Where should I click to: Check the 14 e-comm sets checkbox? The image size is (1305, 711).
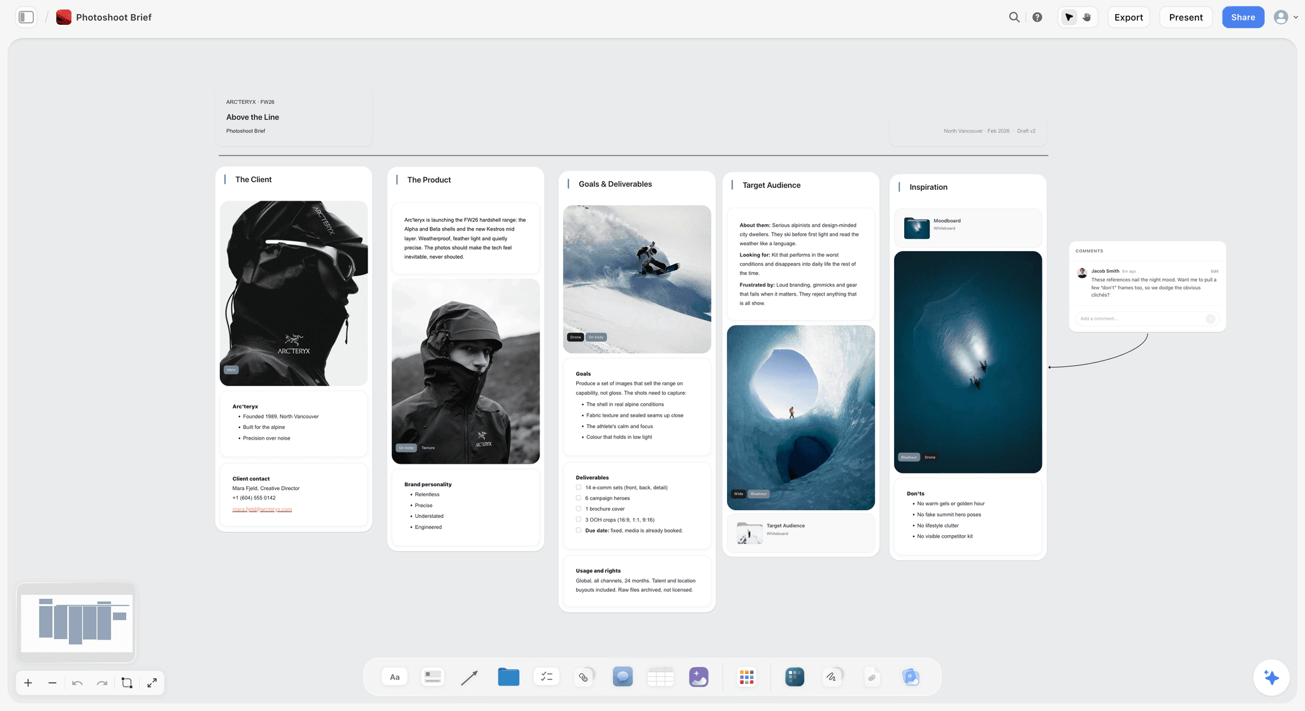point(579,487)
